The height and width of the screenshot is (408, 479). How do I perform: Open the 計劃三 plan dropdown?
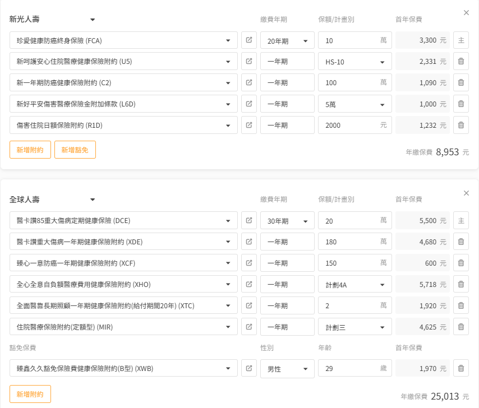354,327
